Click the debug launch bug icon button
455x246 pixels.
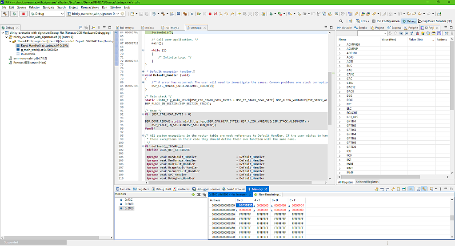(14, 14)
